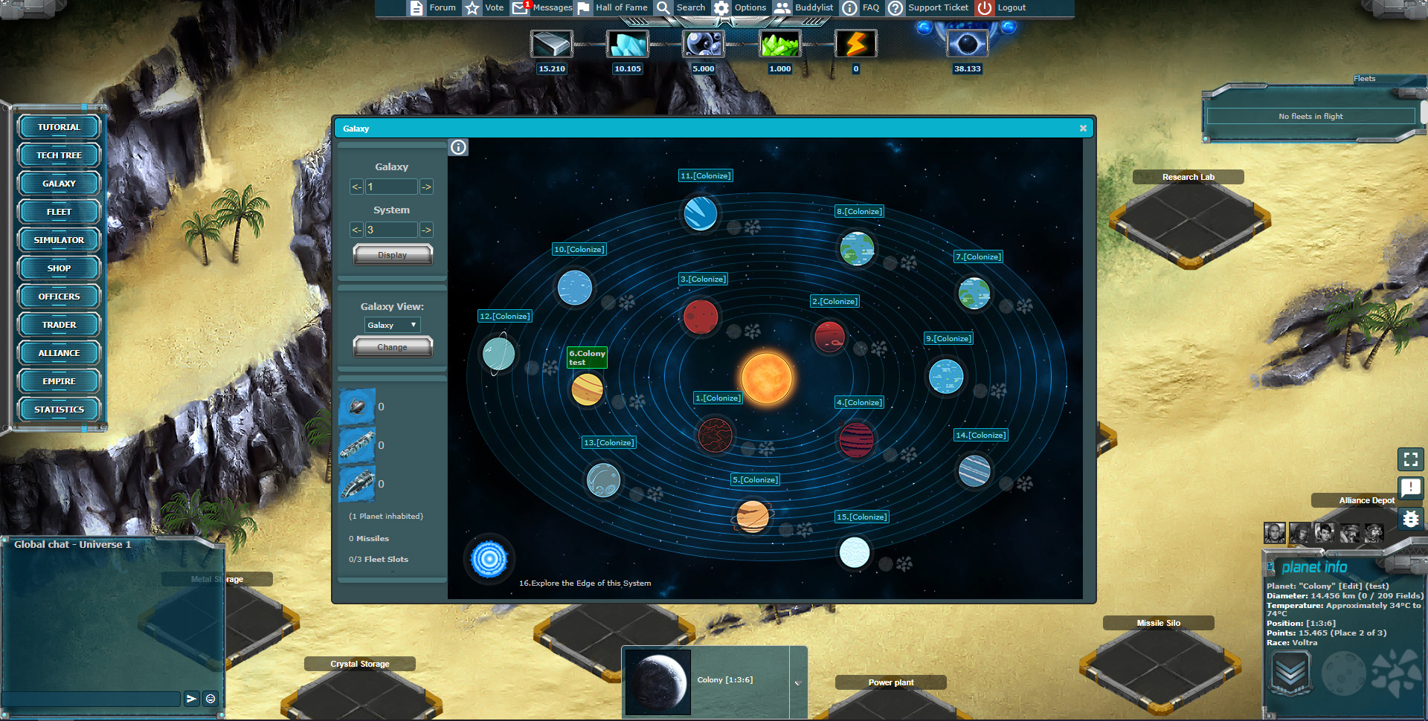Screen dimensions: 1428x721
Task: Click the 11.[Colonize] planet link
Action: pyautogui.click(x=705, y=175)
